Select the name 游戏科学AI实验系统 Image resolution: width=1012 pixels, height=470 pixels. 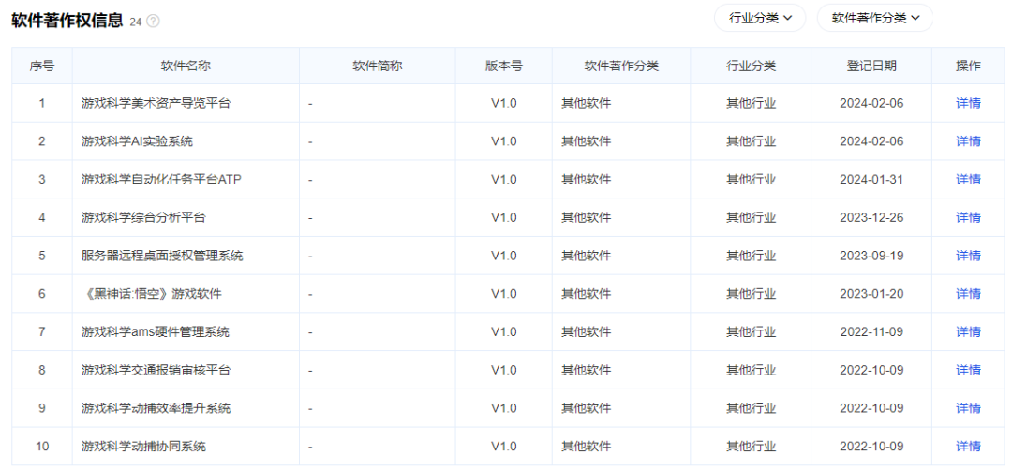[x=137, y=141]
